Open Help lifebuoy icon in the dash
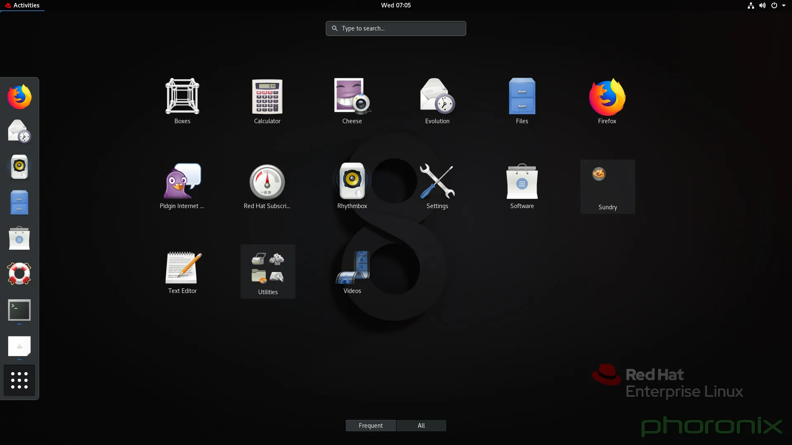The width and height of the screenshot is (792, 445). [x=19, y=274]
